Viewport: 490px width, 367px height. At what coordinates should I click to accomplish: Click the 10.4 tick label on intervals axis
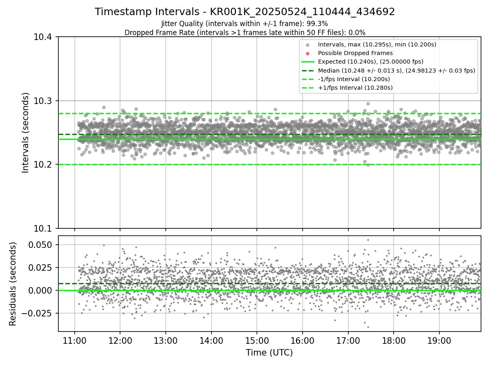pyautogui.click(x=42, y=37)
